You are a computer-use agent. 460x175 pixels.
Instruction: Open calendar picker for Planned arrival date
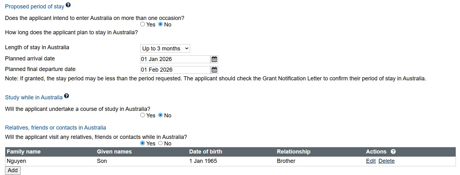coord(214,59)
